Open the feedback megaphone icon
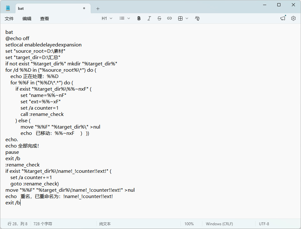 (283, 18)
